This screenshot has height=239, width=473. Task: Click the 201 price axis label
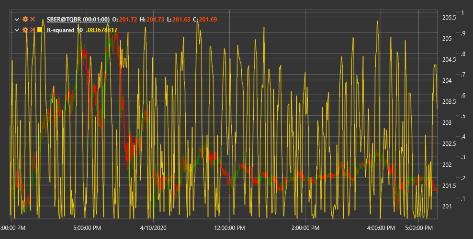[447, 206]
